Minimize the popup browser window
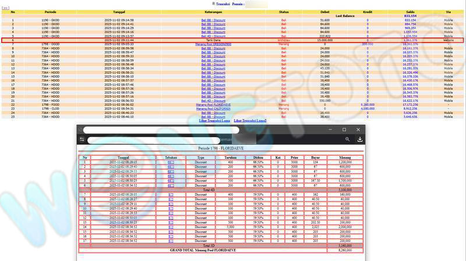The height and width of the screenshot is (261, 466). [329, 130]
